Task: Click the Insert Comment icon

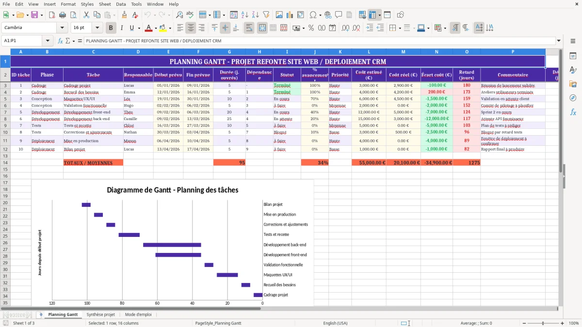Action: point(339,15)
